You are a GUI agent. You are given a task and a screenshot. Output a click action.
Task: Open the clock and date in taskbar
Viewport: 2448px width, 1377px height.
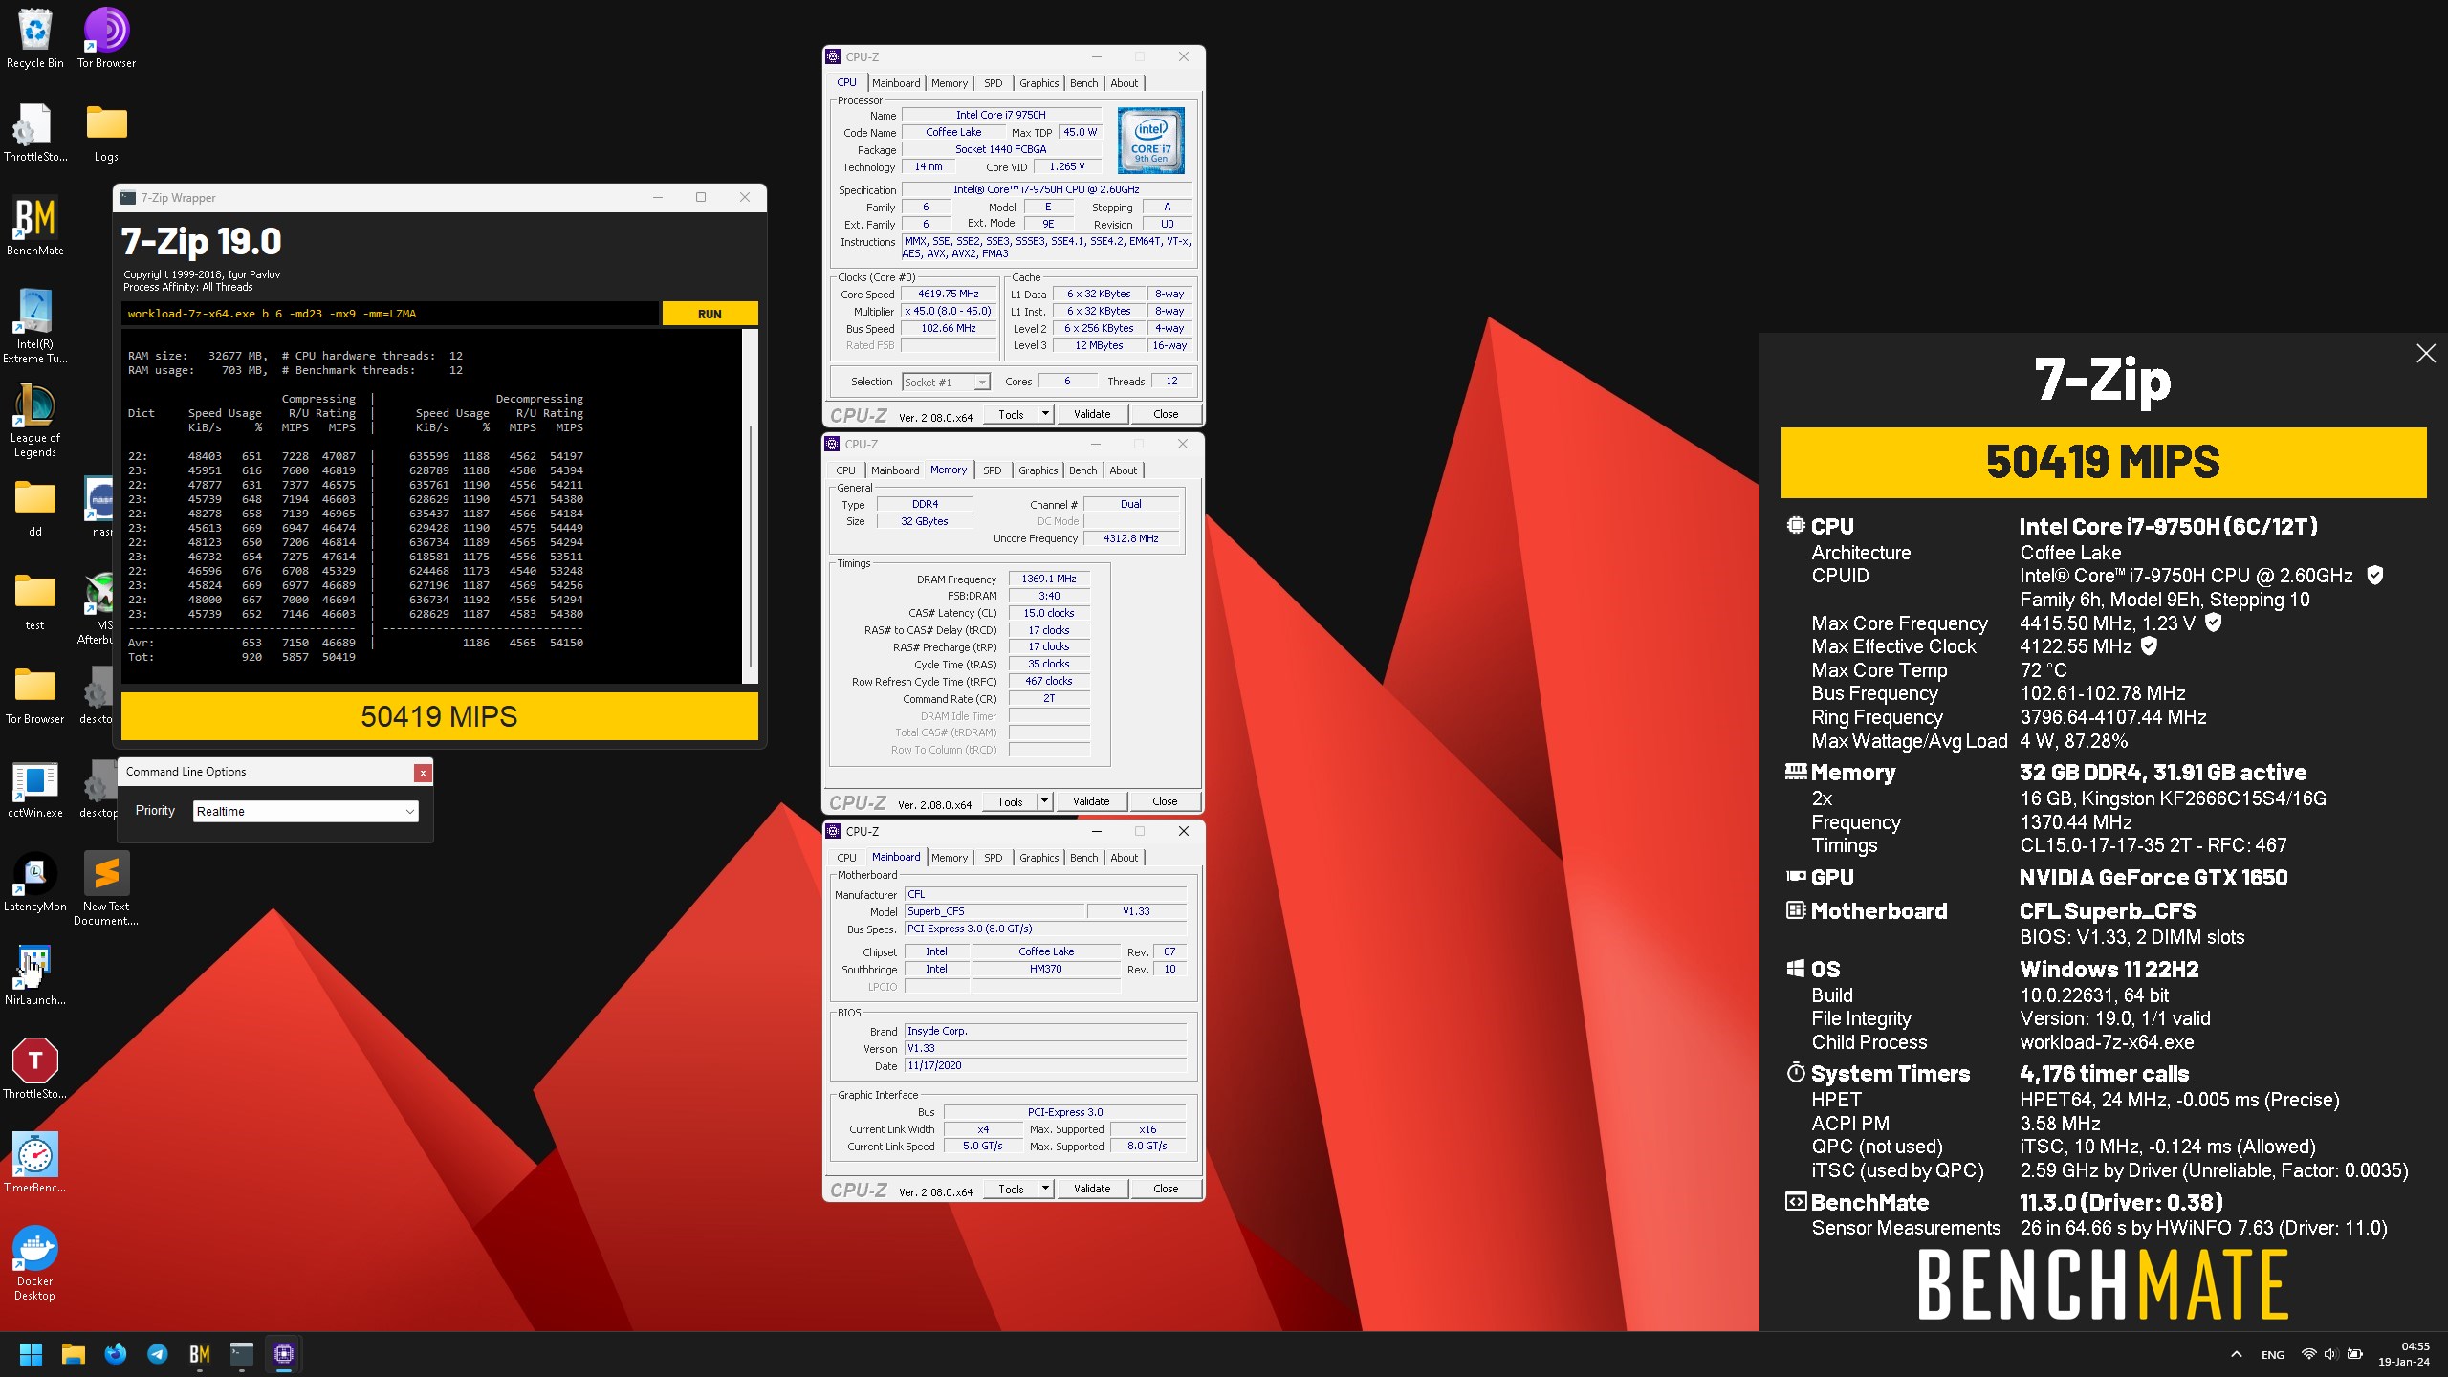[x=2404, y=1354]
